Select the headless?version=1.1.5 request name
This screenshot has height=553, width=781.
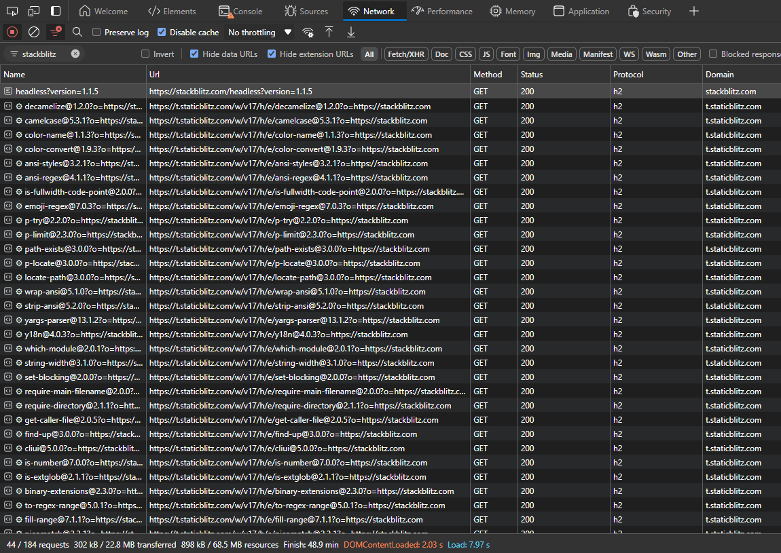(57, 91)
